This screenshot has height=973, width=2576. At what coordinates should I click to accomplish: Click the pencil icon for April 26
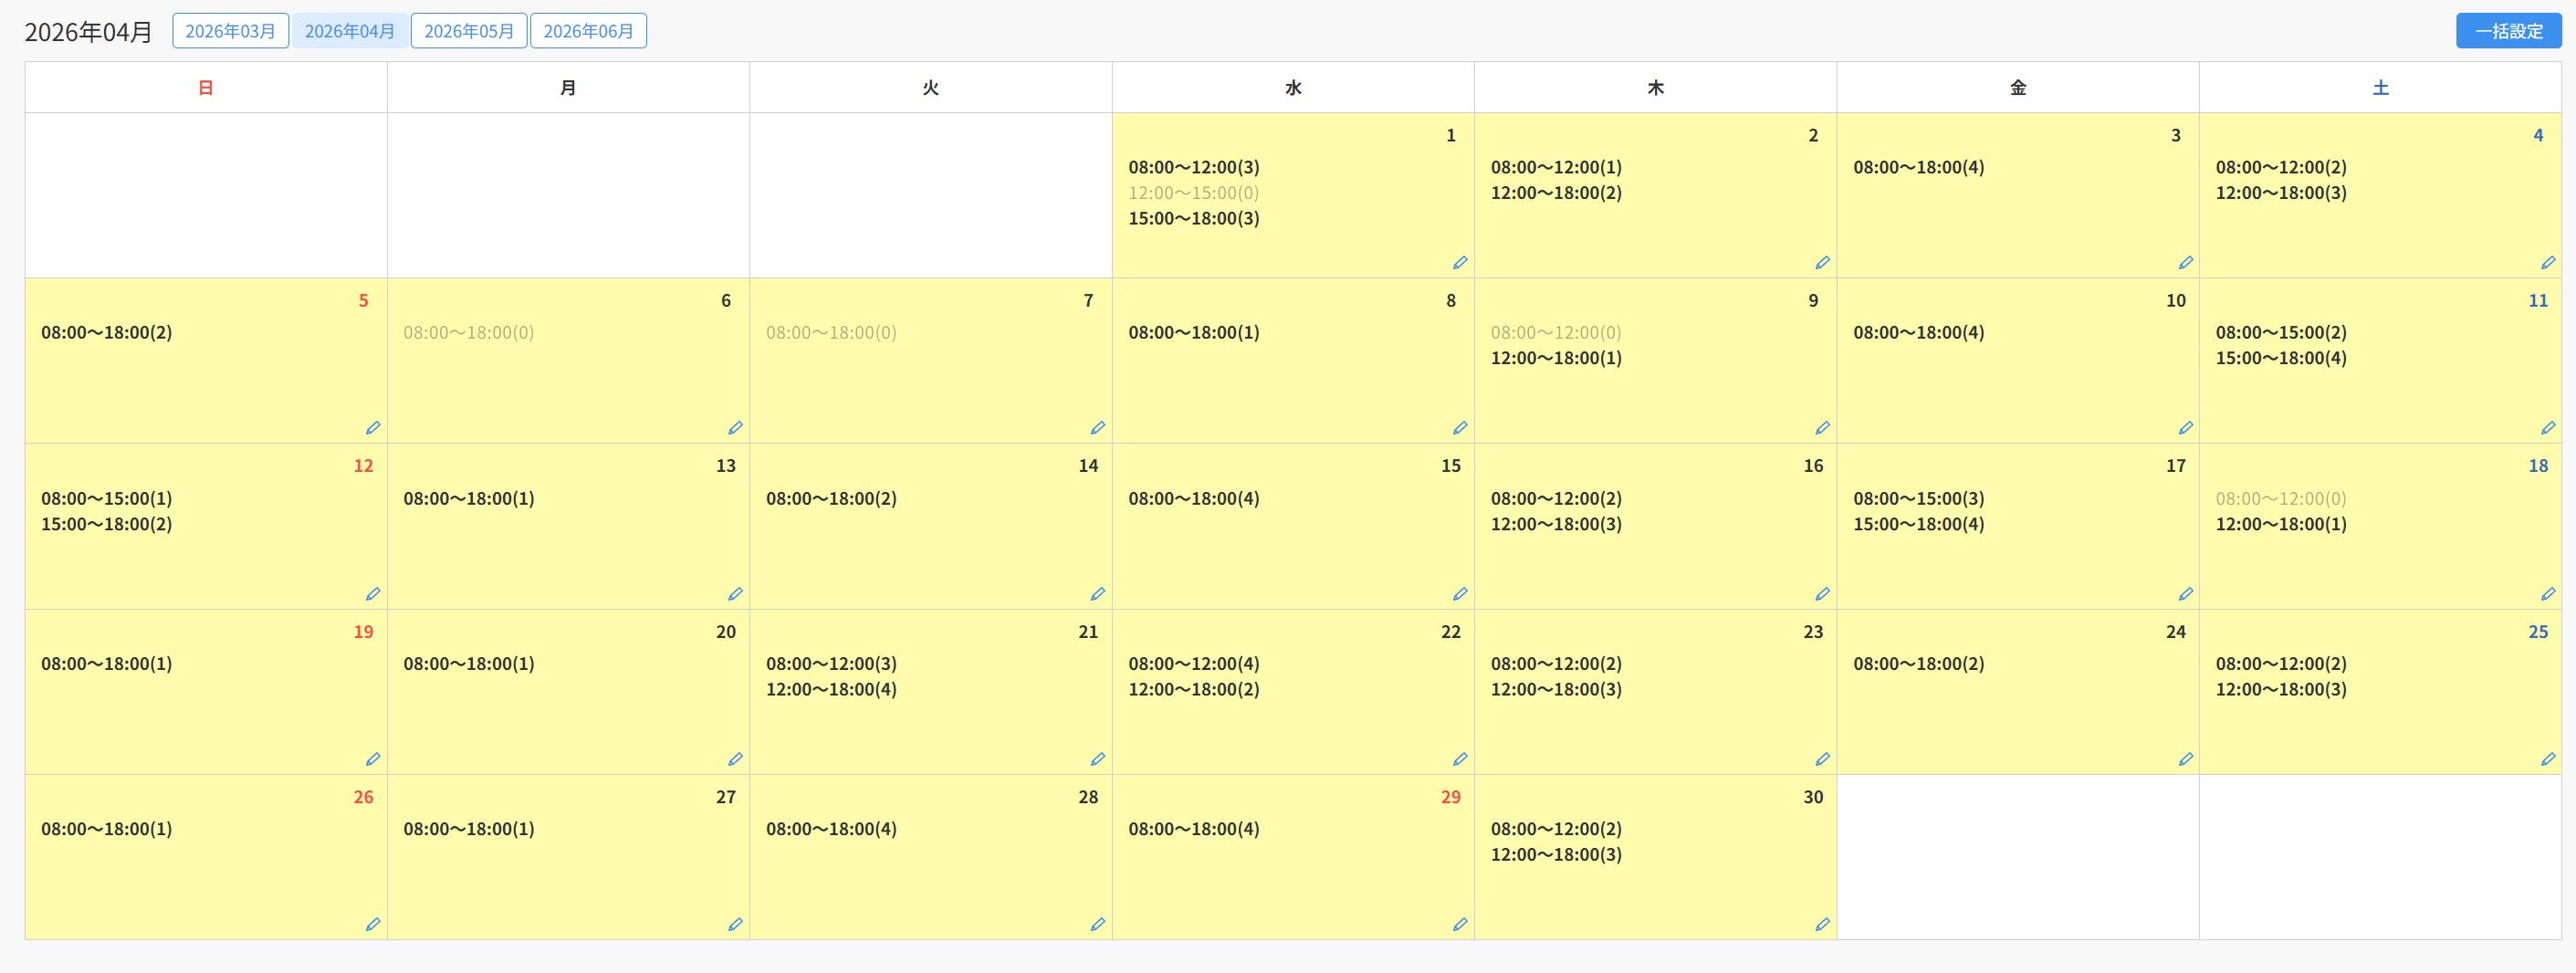click(x=373, y=924)
